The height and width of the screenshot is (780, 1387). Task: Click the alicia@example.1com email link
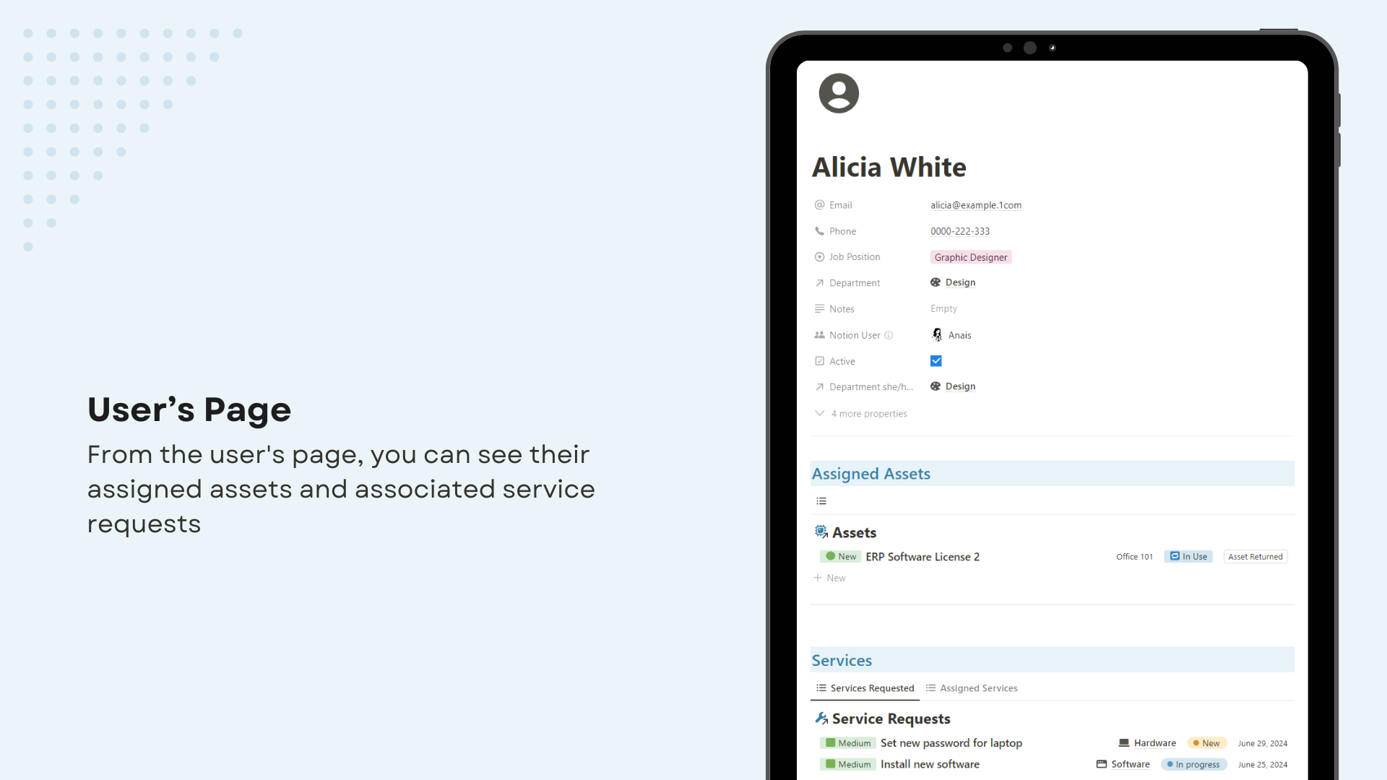tap(976, 205)
